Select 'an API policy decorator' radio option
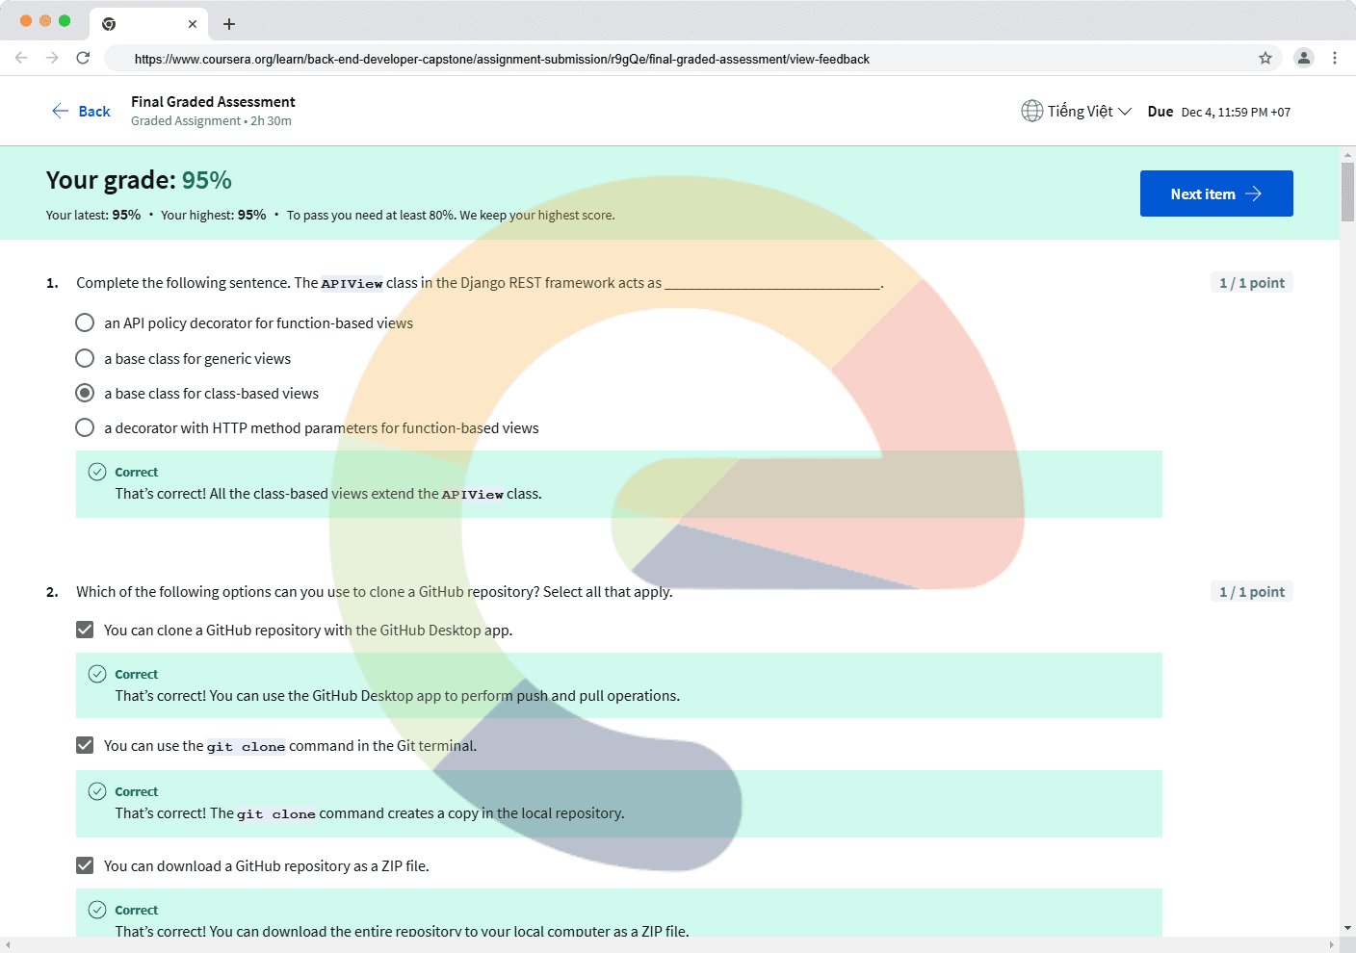The height and width of the screenshot is (953, 1356). [x=85, y=322]
